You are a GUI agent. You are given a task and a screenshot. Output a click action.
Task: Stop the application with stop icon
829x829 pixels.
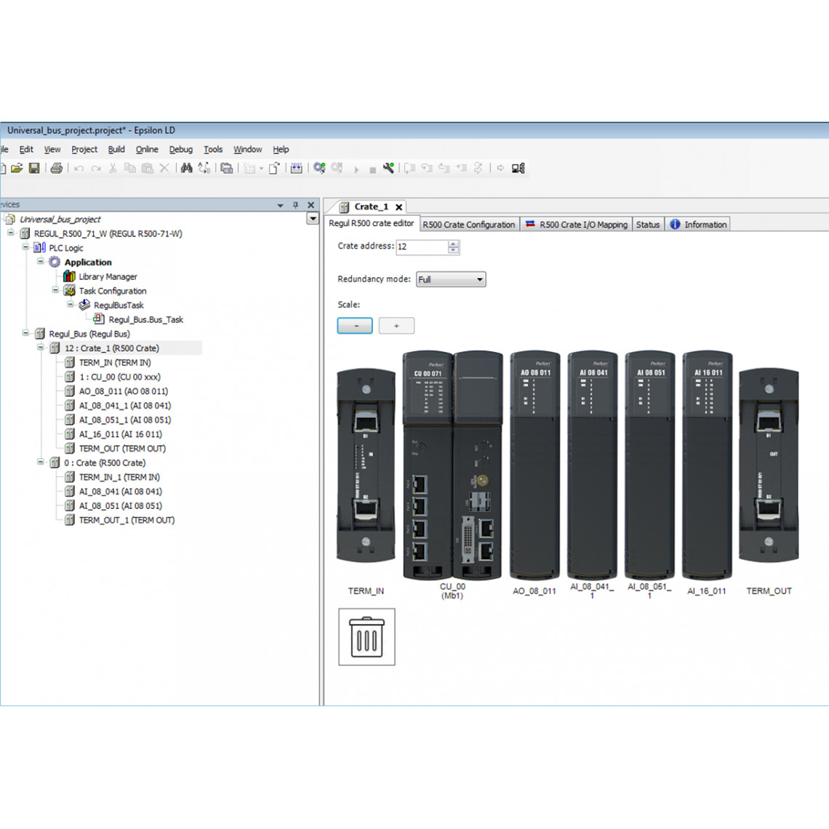[373, 169]
